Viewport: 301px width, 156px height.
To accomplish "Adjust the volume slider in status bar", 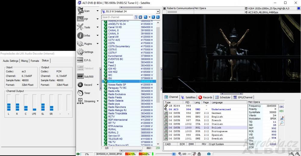I will pos(166,154).
